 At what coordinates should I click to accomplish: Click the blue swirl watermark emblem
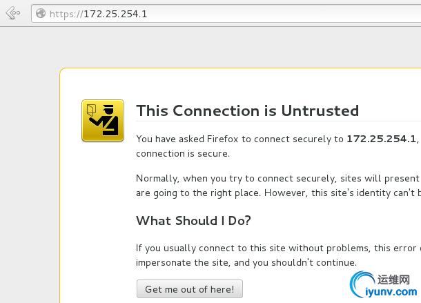362,284
